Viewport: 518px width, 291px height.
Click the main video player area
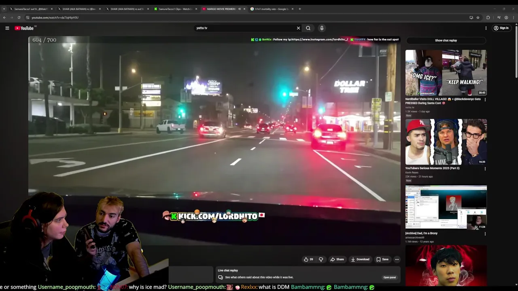click(x=214, y=141)
